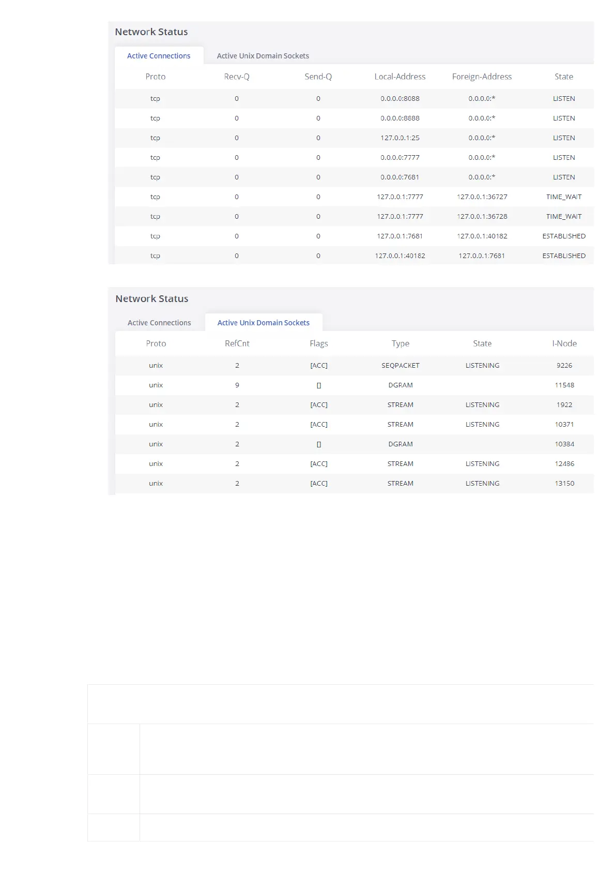Click the Recv-Q column header
The width and height of the screenshot is (615, 871).
pos(237,77)
